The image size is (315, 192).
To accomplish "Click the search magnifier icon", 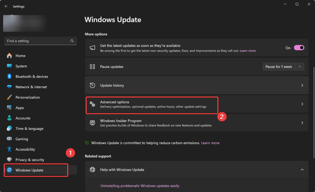I will [x=72, y=41].
